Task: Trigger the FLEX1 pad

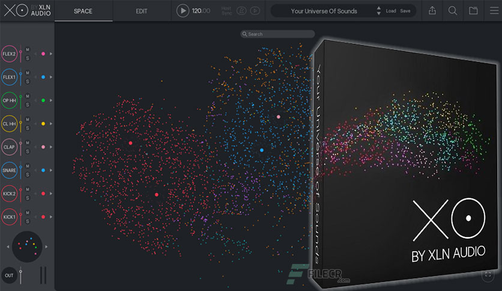Action: 9,77
